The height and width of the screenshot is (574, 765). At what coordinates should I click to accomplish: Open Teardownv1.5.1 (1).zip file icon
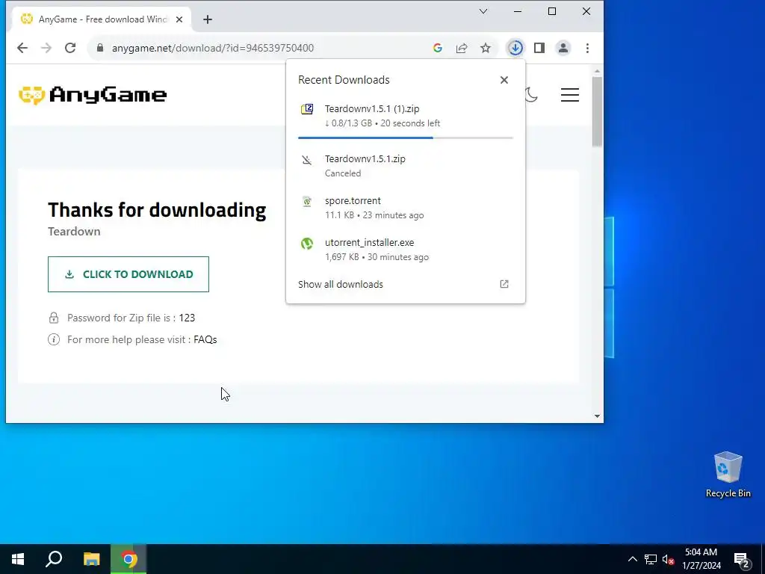click(307, 109)
